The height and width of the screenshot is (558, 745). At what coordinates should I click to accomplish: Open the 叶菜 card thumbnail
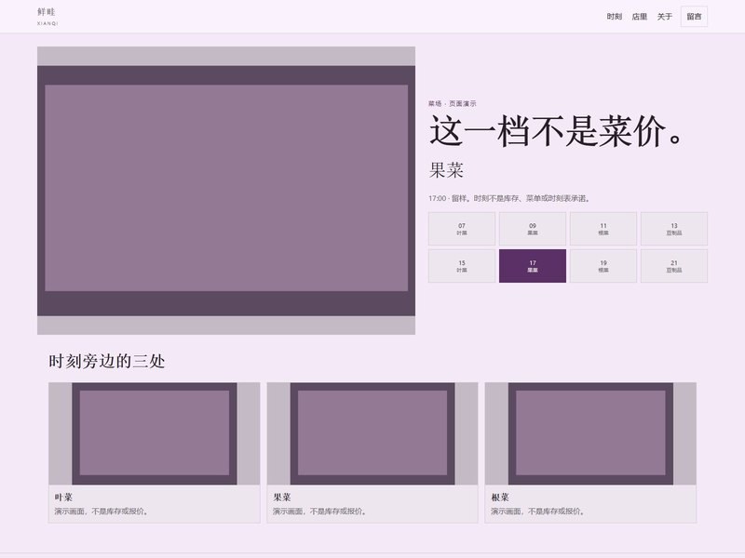point(155,433)
